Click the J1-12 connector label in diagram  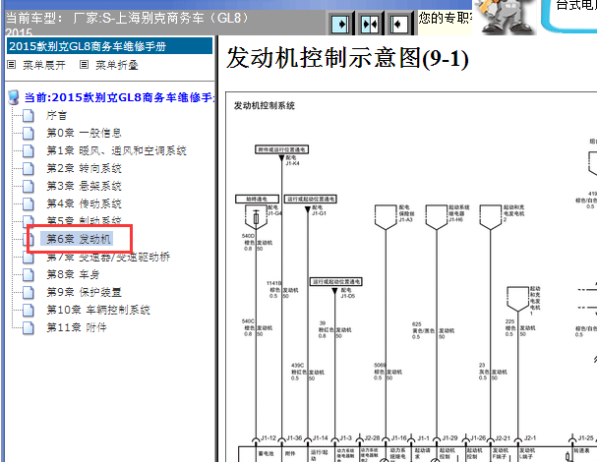pyautogui.click(x=269, y=438)
